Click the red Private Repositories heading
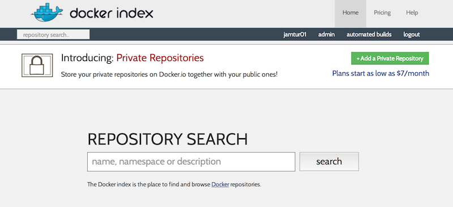Viewport: 453px width, 207px height. (160, 58)
